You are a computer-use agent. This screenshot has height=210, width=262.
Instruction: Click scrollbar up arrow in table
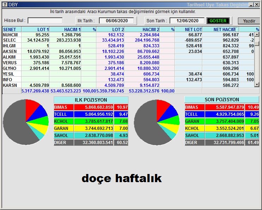point(257,35)
